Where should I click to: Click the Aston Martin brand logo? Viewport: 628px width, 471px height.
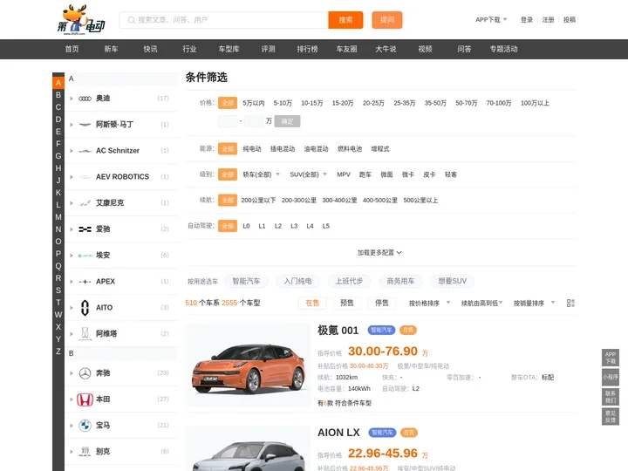tap(85, 125)
